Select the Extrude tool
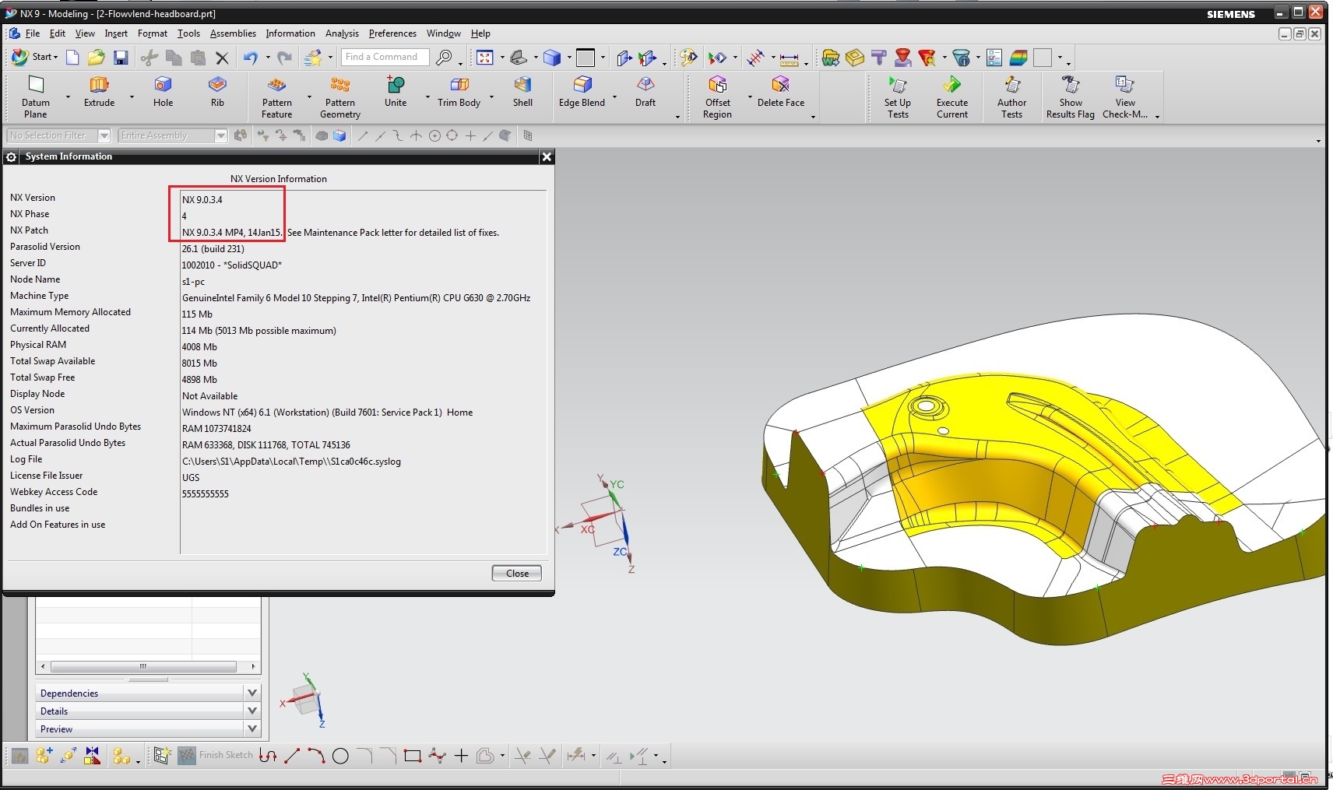The height and width of the screenshot is (790, 1333). coord(98,93)
